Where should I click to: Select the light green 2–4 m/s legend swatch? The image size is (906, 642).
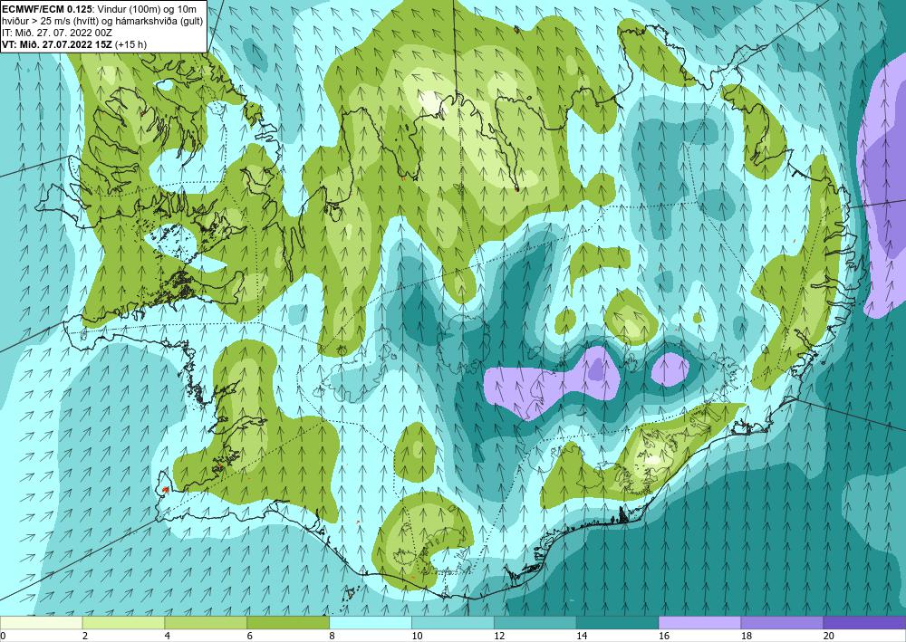click(x=123, y=622)
